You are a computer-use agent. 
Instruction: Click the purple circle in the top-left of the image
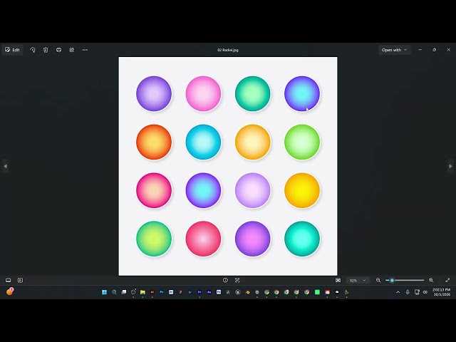point(154,93)
